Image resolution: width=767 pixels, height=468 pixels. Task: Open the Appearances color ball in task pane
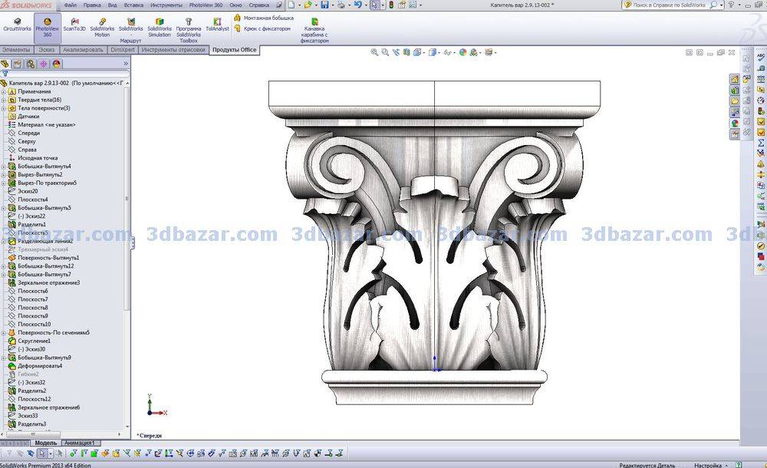pyautogui.click(x=735, y=123)
